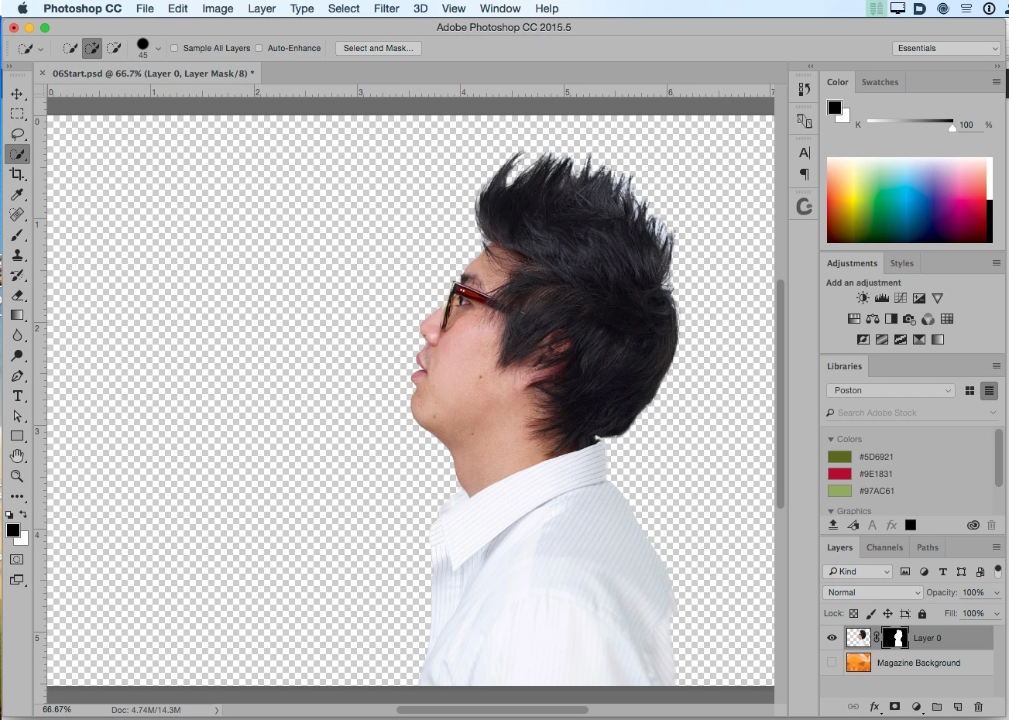This screenshot has height=720, width=1009.
Task: Switch to the Channels tab
Action: (884, 547)
